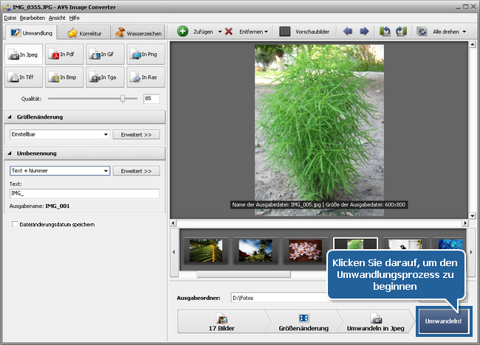
Task: Click the thumbnail strip horizontal scrollbar
Action: (x=244, y=274)
